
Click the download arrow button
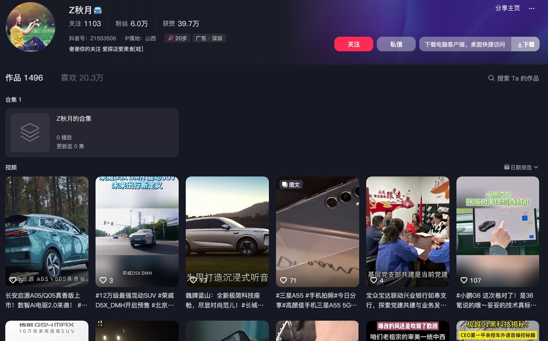(525, 44)
